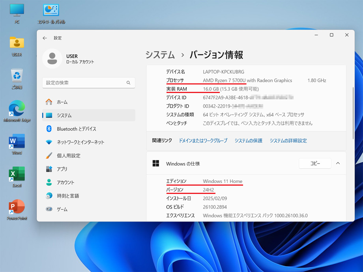Click the install date 2025/02/09

[215, 198]
